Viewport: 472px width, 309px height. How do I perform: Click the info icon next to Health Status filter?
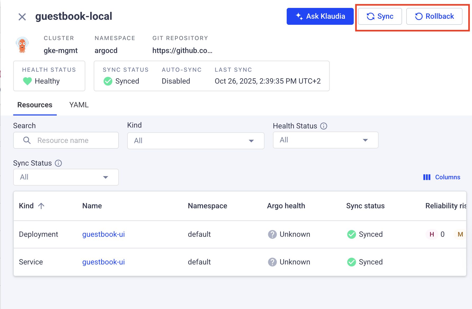[x=324, y=126]
